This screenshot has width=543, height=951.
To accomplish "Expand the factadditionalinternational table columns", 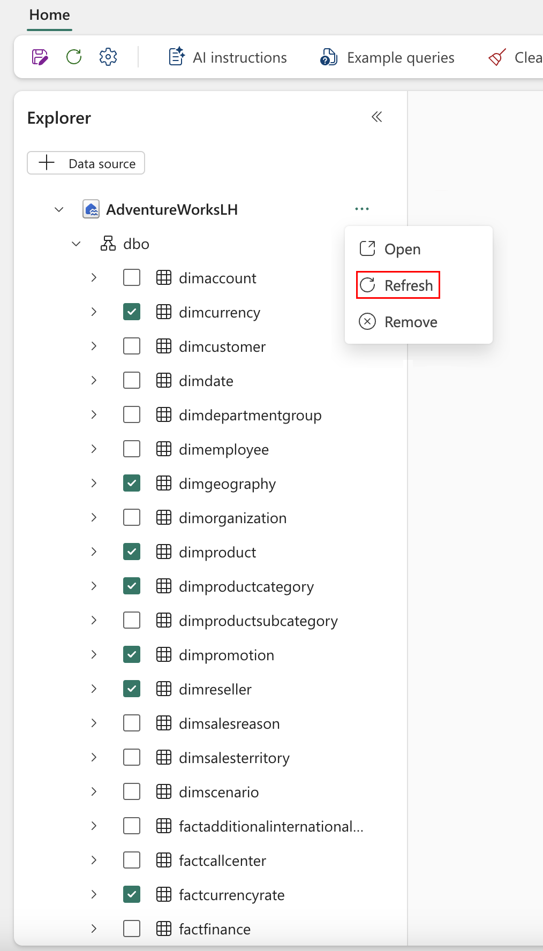I will 94,826.
